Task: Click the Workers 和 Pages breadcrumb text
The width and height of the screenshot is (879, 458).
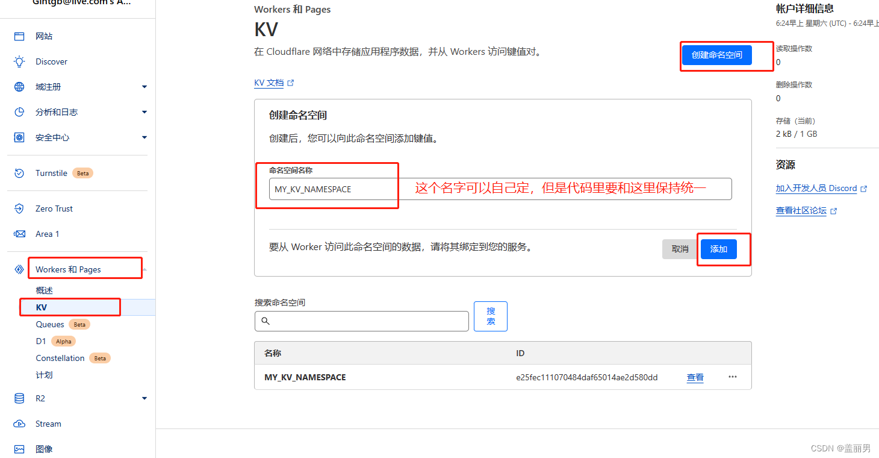Action: [x=293, y=9]
